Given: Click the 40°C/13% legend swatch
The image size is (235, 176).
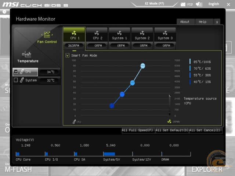Looking at the screenshot, I should tap(190, 82).
